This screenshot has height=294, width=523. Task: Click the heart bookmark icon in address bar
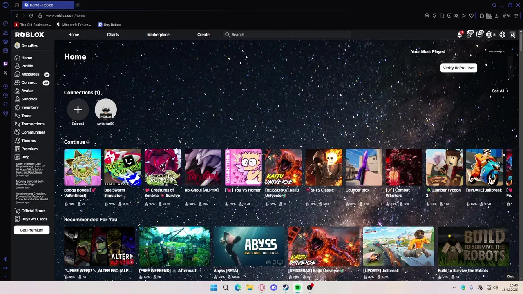pos(471,16)
